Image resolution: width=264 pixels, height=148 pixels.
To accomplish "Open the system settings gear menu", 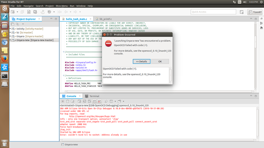I will [x=261, y=2].
